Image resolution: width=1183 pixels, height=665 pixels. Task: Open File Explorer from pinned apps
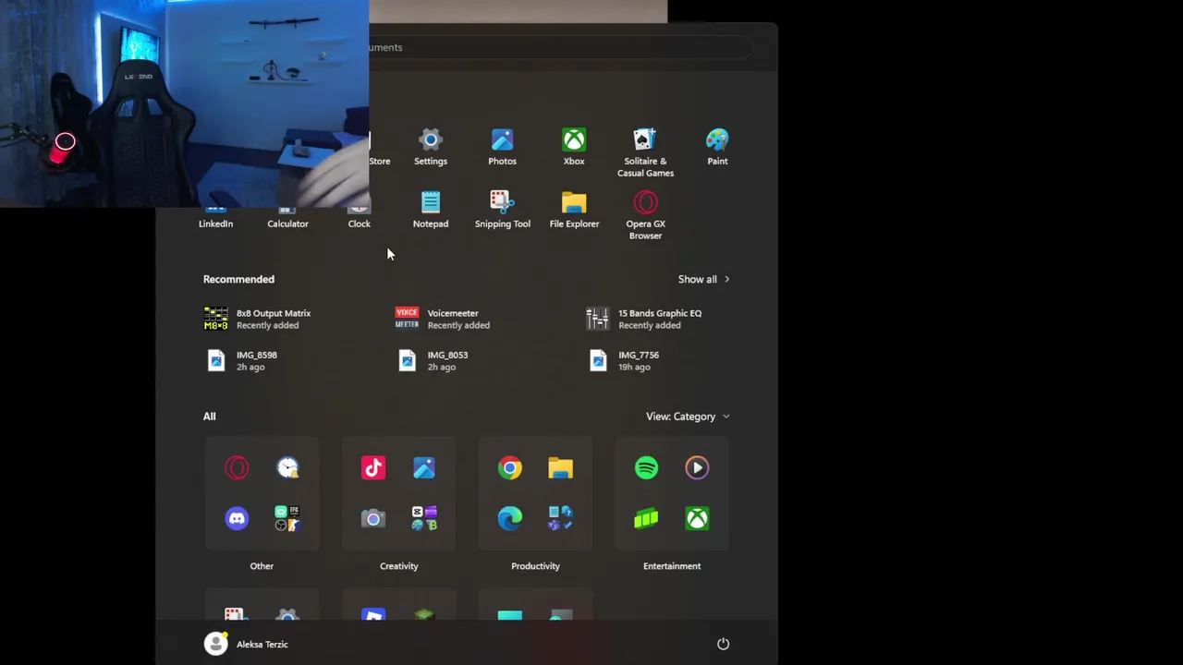574,211
